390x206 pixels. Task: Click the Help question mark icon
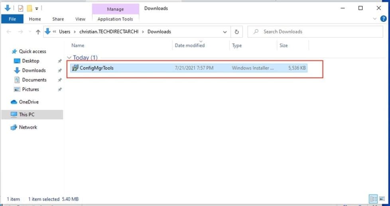383,19
